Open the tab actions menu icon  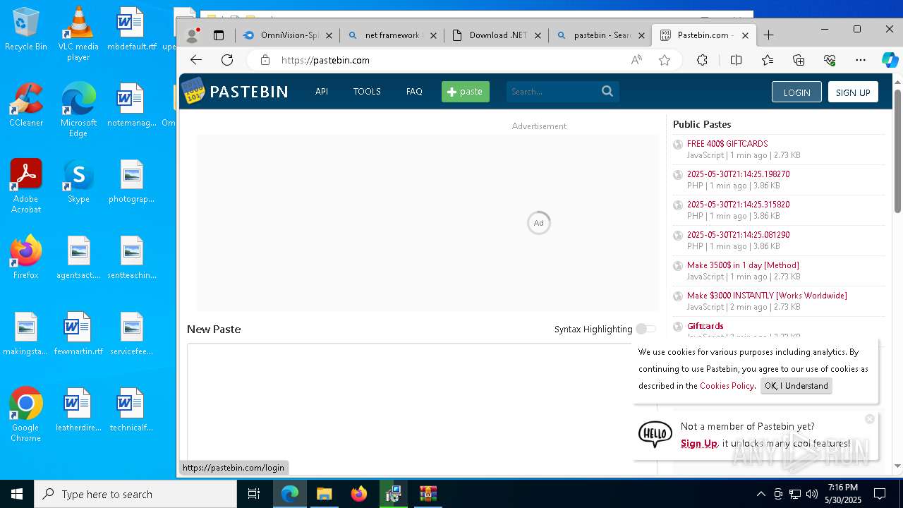219,35
